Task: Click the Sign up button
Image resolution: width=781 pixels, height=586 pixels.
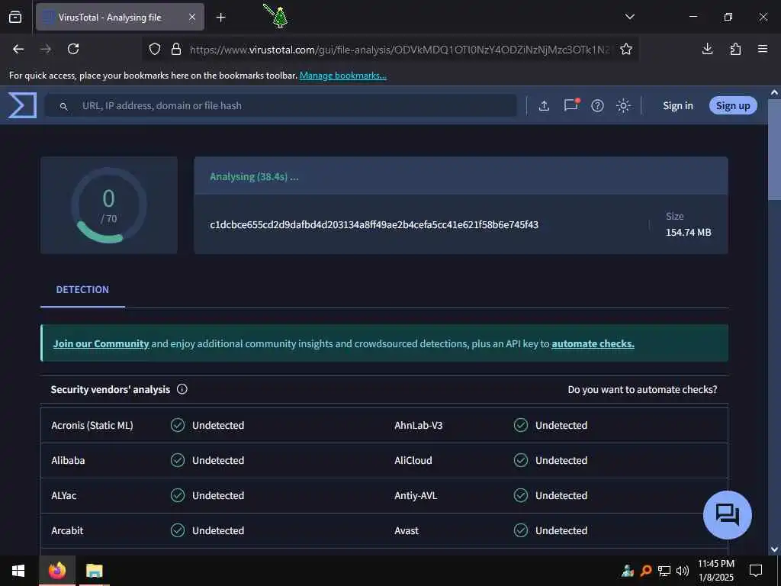Action: coord(733,105)
